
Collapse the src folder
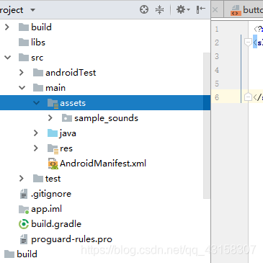coord(8,58)
